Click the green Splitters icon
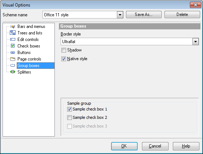 (13, 72)
